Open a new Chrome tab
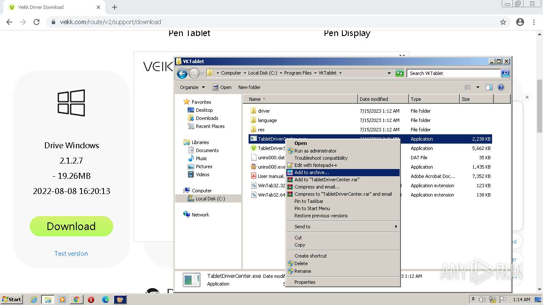Viewport: 543px width, 305px height. coord(115,7)
